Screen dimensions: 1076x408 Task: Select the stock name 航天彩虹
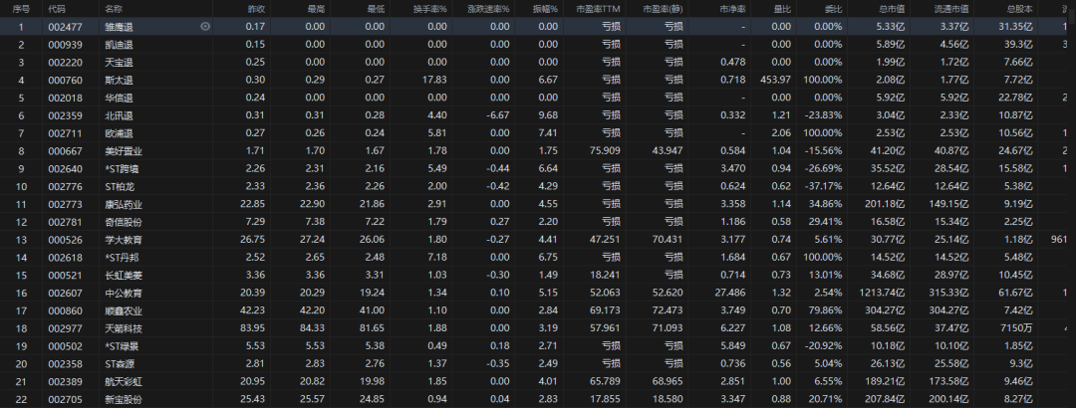(x=124, y=382)
